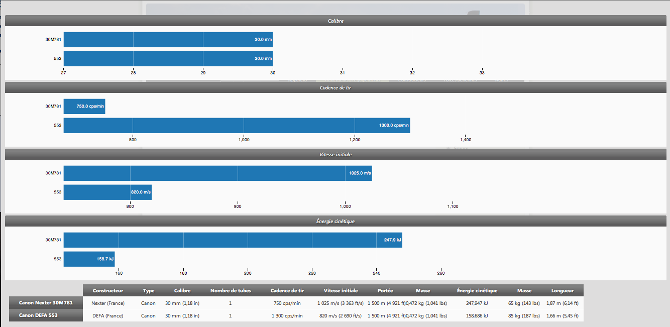Select the Énergie cinétique chart header
The height and width of the screenshot is (327, 670).
click(335, 221)
